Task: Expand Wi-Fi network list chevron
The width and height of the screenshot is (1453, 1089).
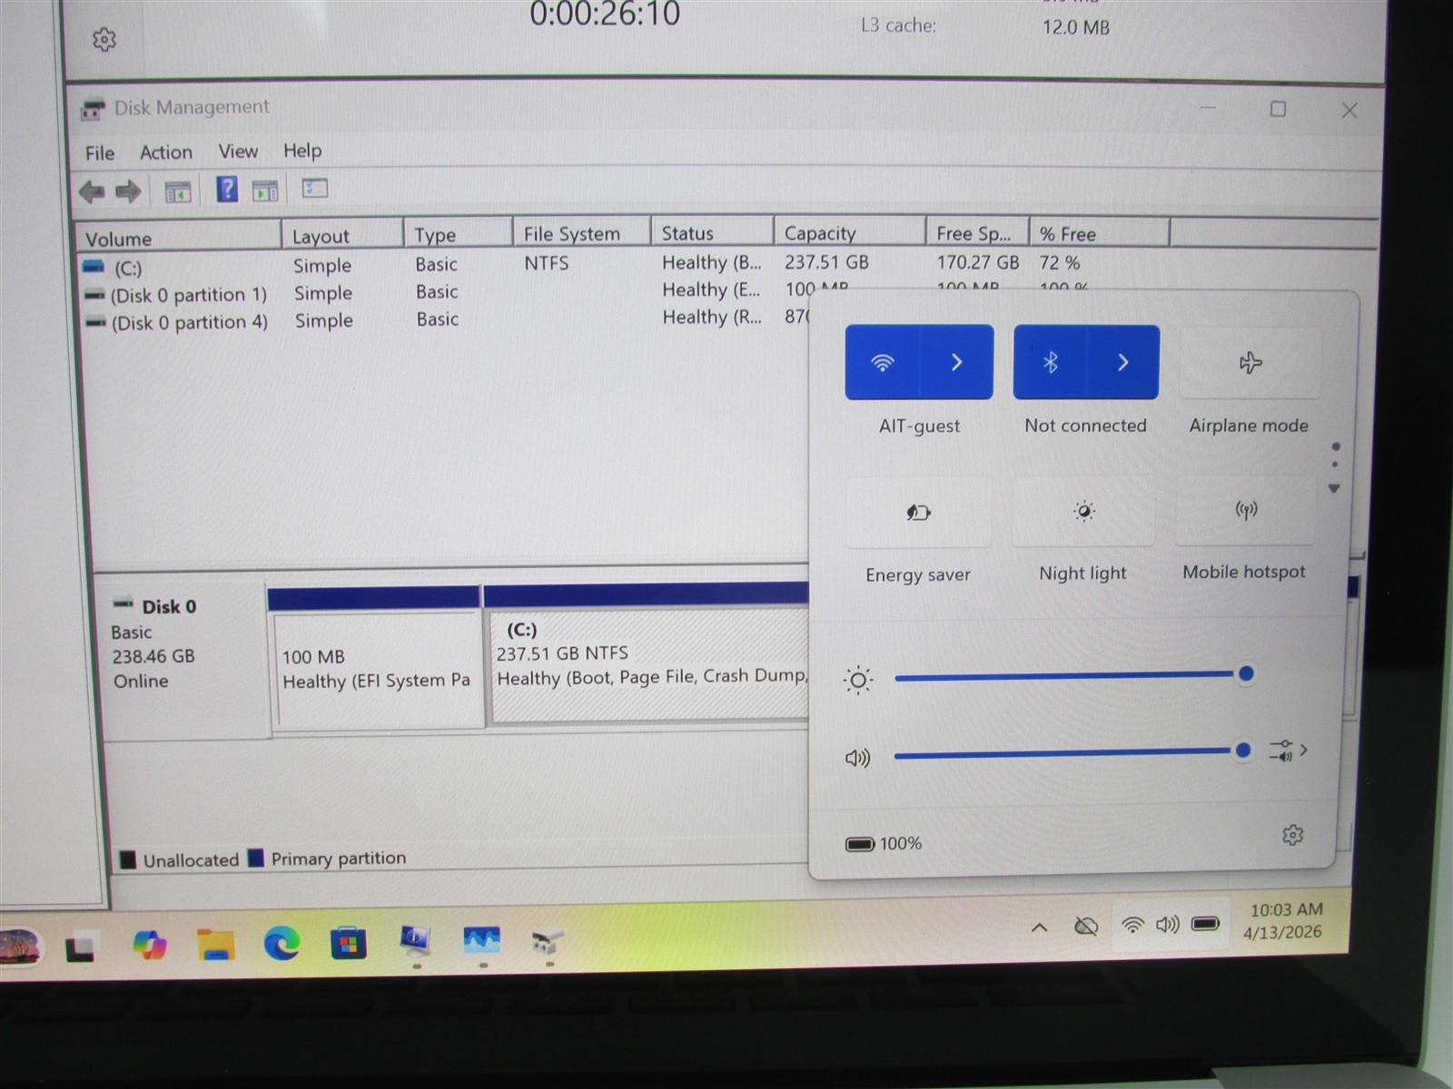Action: (x=957, y=362)
